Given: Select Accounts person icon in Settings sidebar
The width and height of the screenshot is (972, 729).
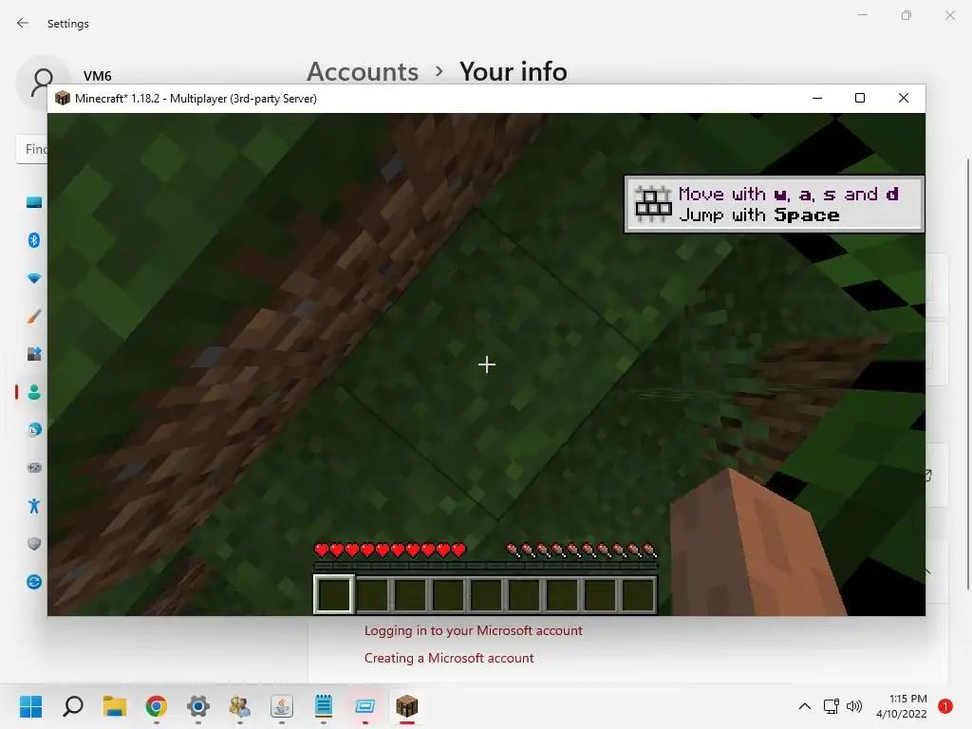Looking at the screenshot, I should tap(34, 392).
